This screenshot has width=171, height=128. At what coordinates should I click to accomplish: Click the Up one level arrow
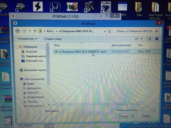point(35,31)
